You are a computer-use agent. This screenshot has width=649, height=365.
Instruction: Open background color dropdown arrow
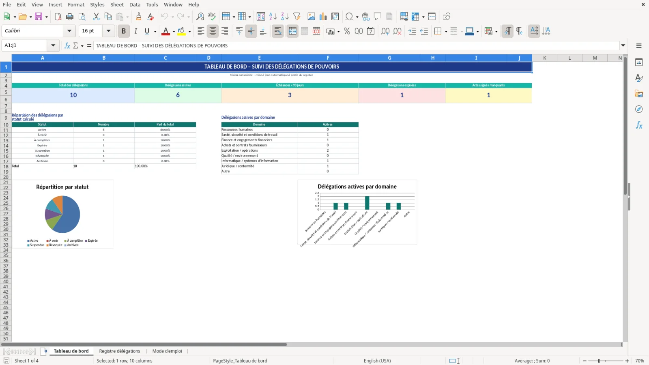189,32
